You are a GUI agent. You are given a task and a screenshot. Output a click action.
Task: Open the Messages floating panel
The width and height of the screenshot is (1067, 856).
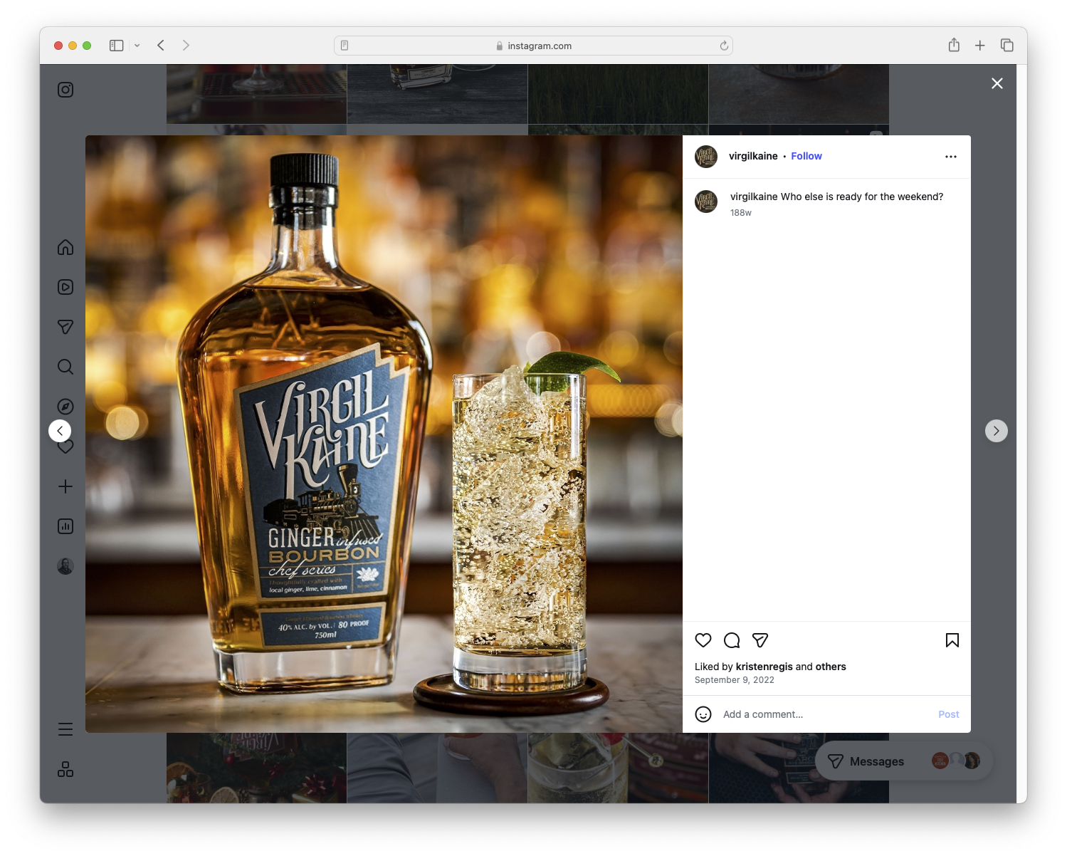point(904,761)
